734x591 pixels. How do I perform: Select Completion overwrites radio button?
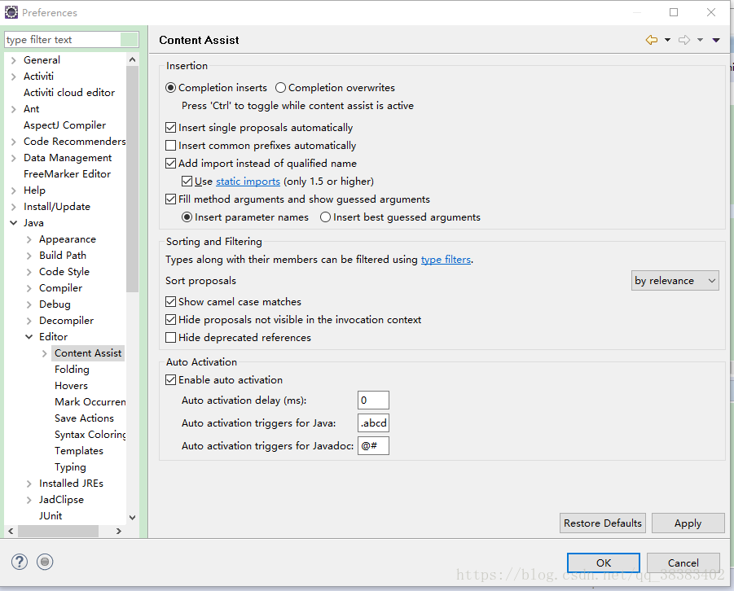click(280, 88)
